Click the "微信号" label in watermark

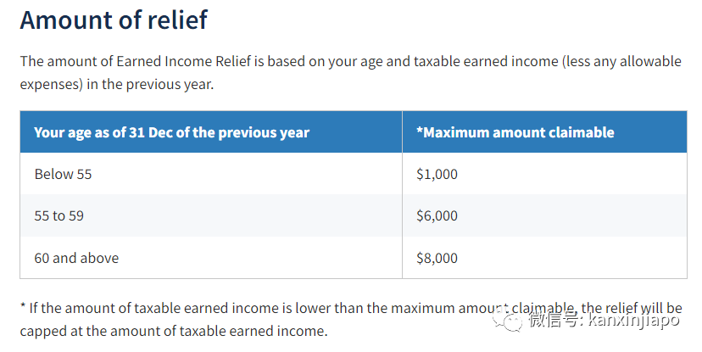552,321
